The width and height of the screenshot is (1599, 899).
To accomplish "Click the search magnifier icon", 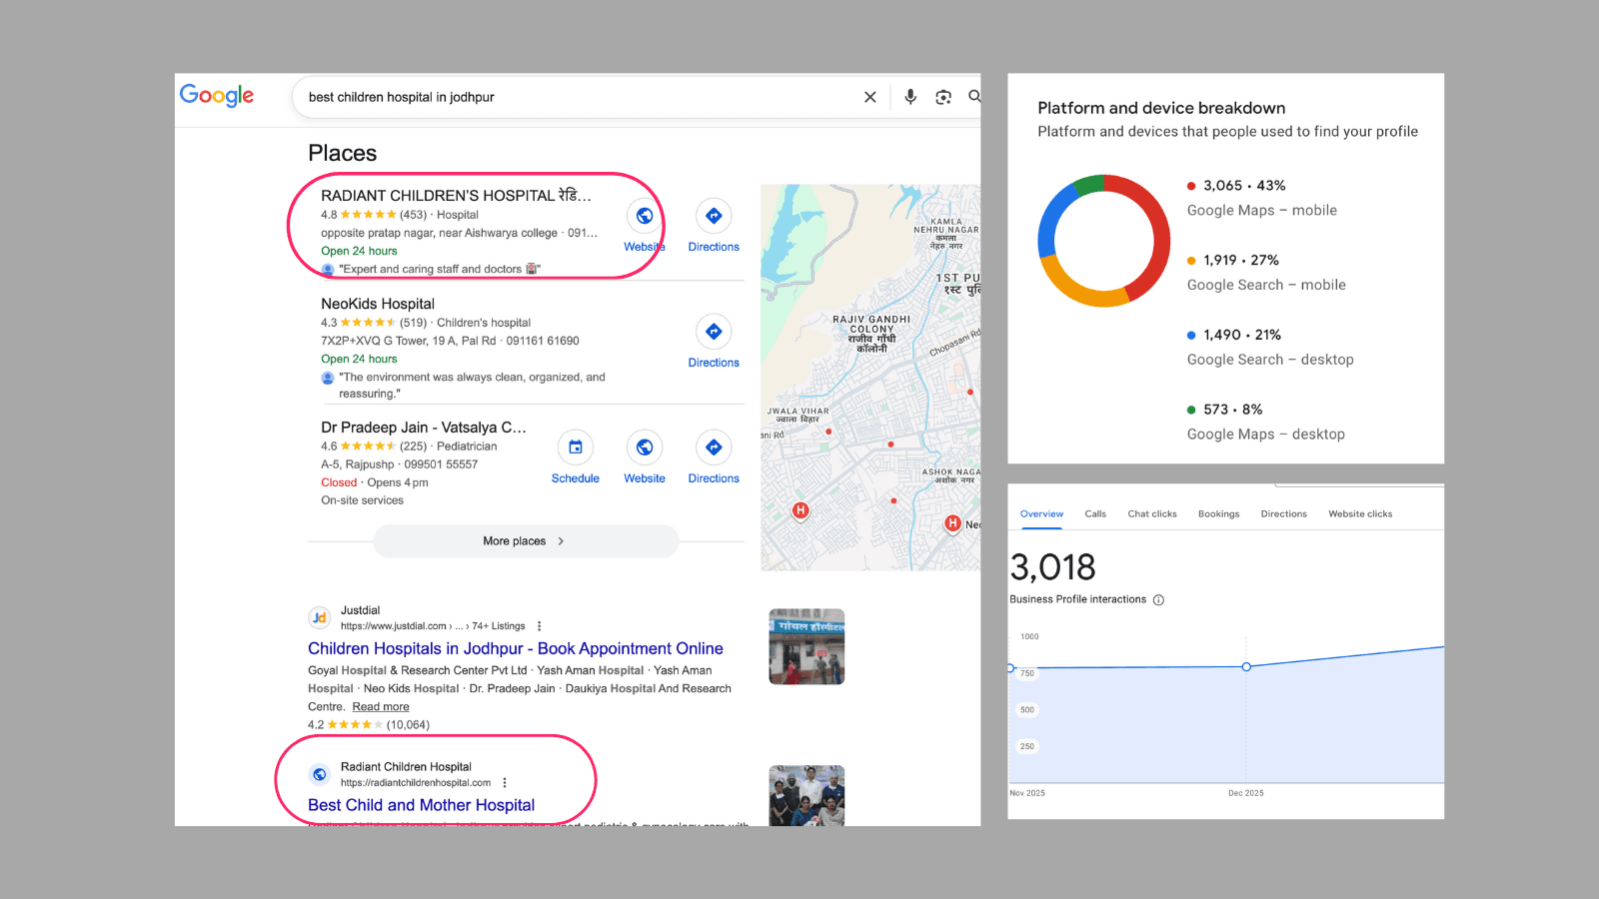I will click(x=974, y=96).
